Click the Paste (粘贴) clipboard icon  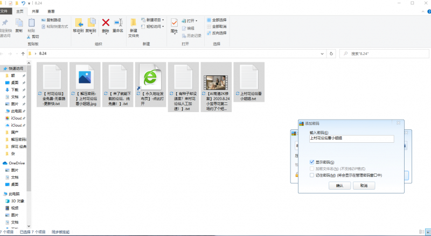click(31, 23)
